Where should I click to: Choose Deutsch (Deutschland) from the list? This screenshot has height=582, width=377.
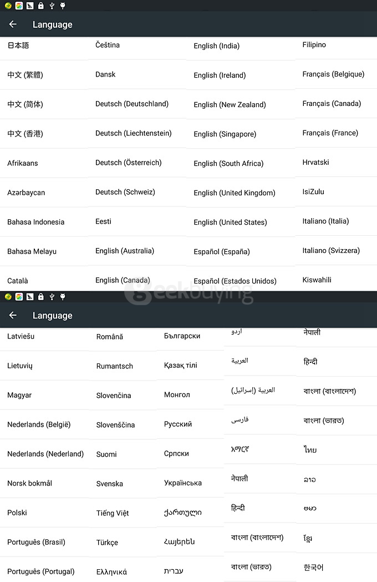[x=132, y=104]
